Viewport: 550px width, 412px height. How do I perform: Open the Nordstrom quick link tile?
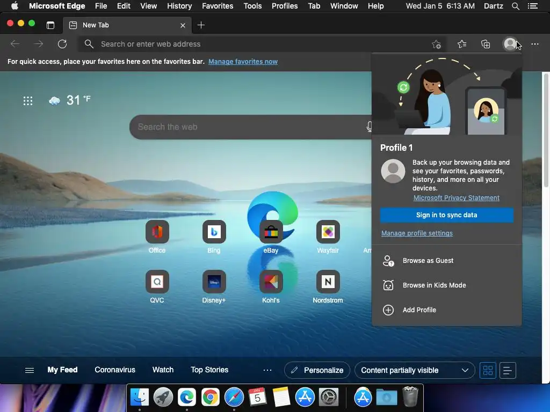click(x=328, y=282)
